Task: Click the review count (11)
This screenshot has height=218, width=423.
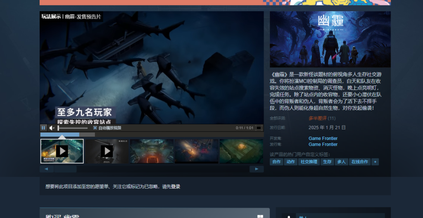Action: pyautogui.click(x=332, y=118)
